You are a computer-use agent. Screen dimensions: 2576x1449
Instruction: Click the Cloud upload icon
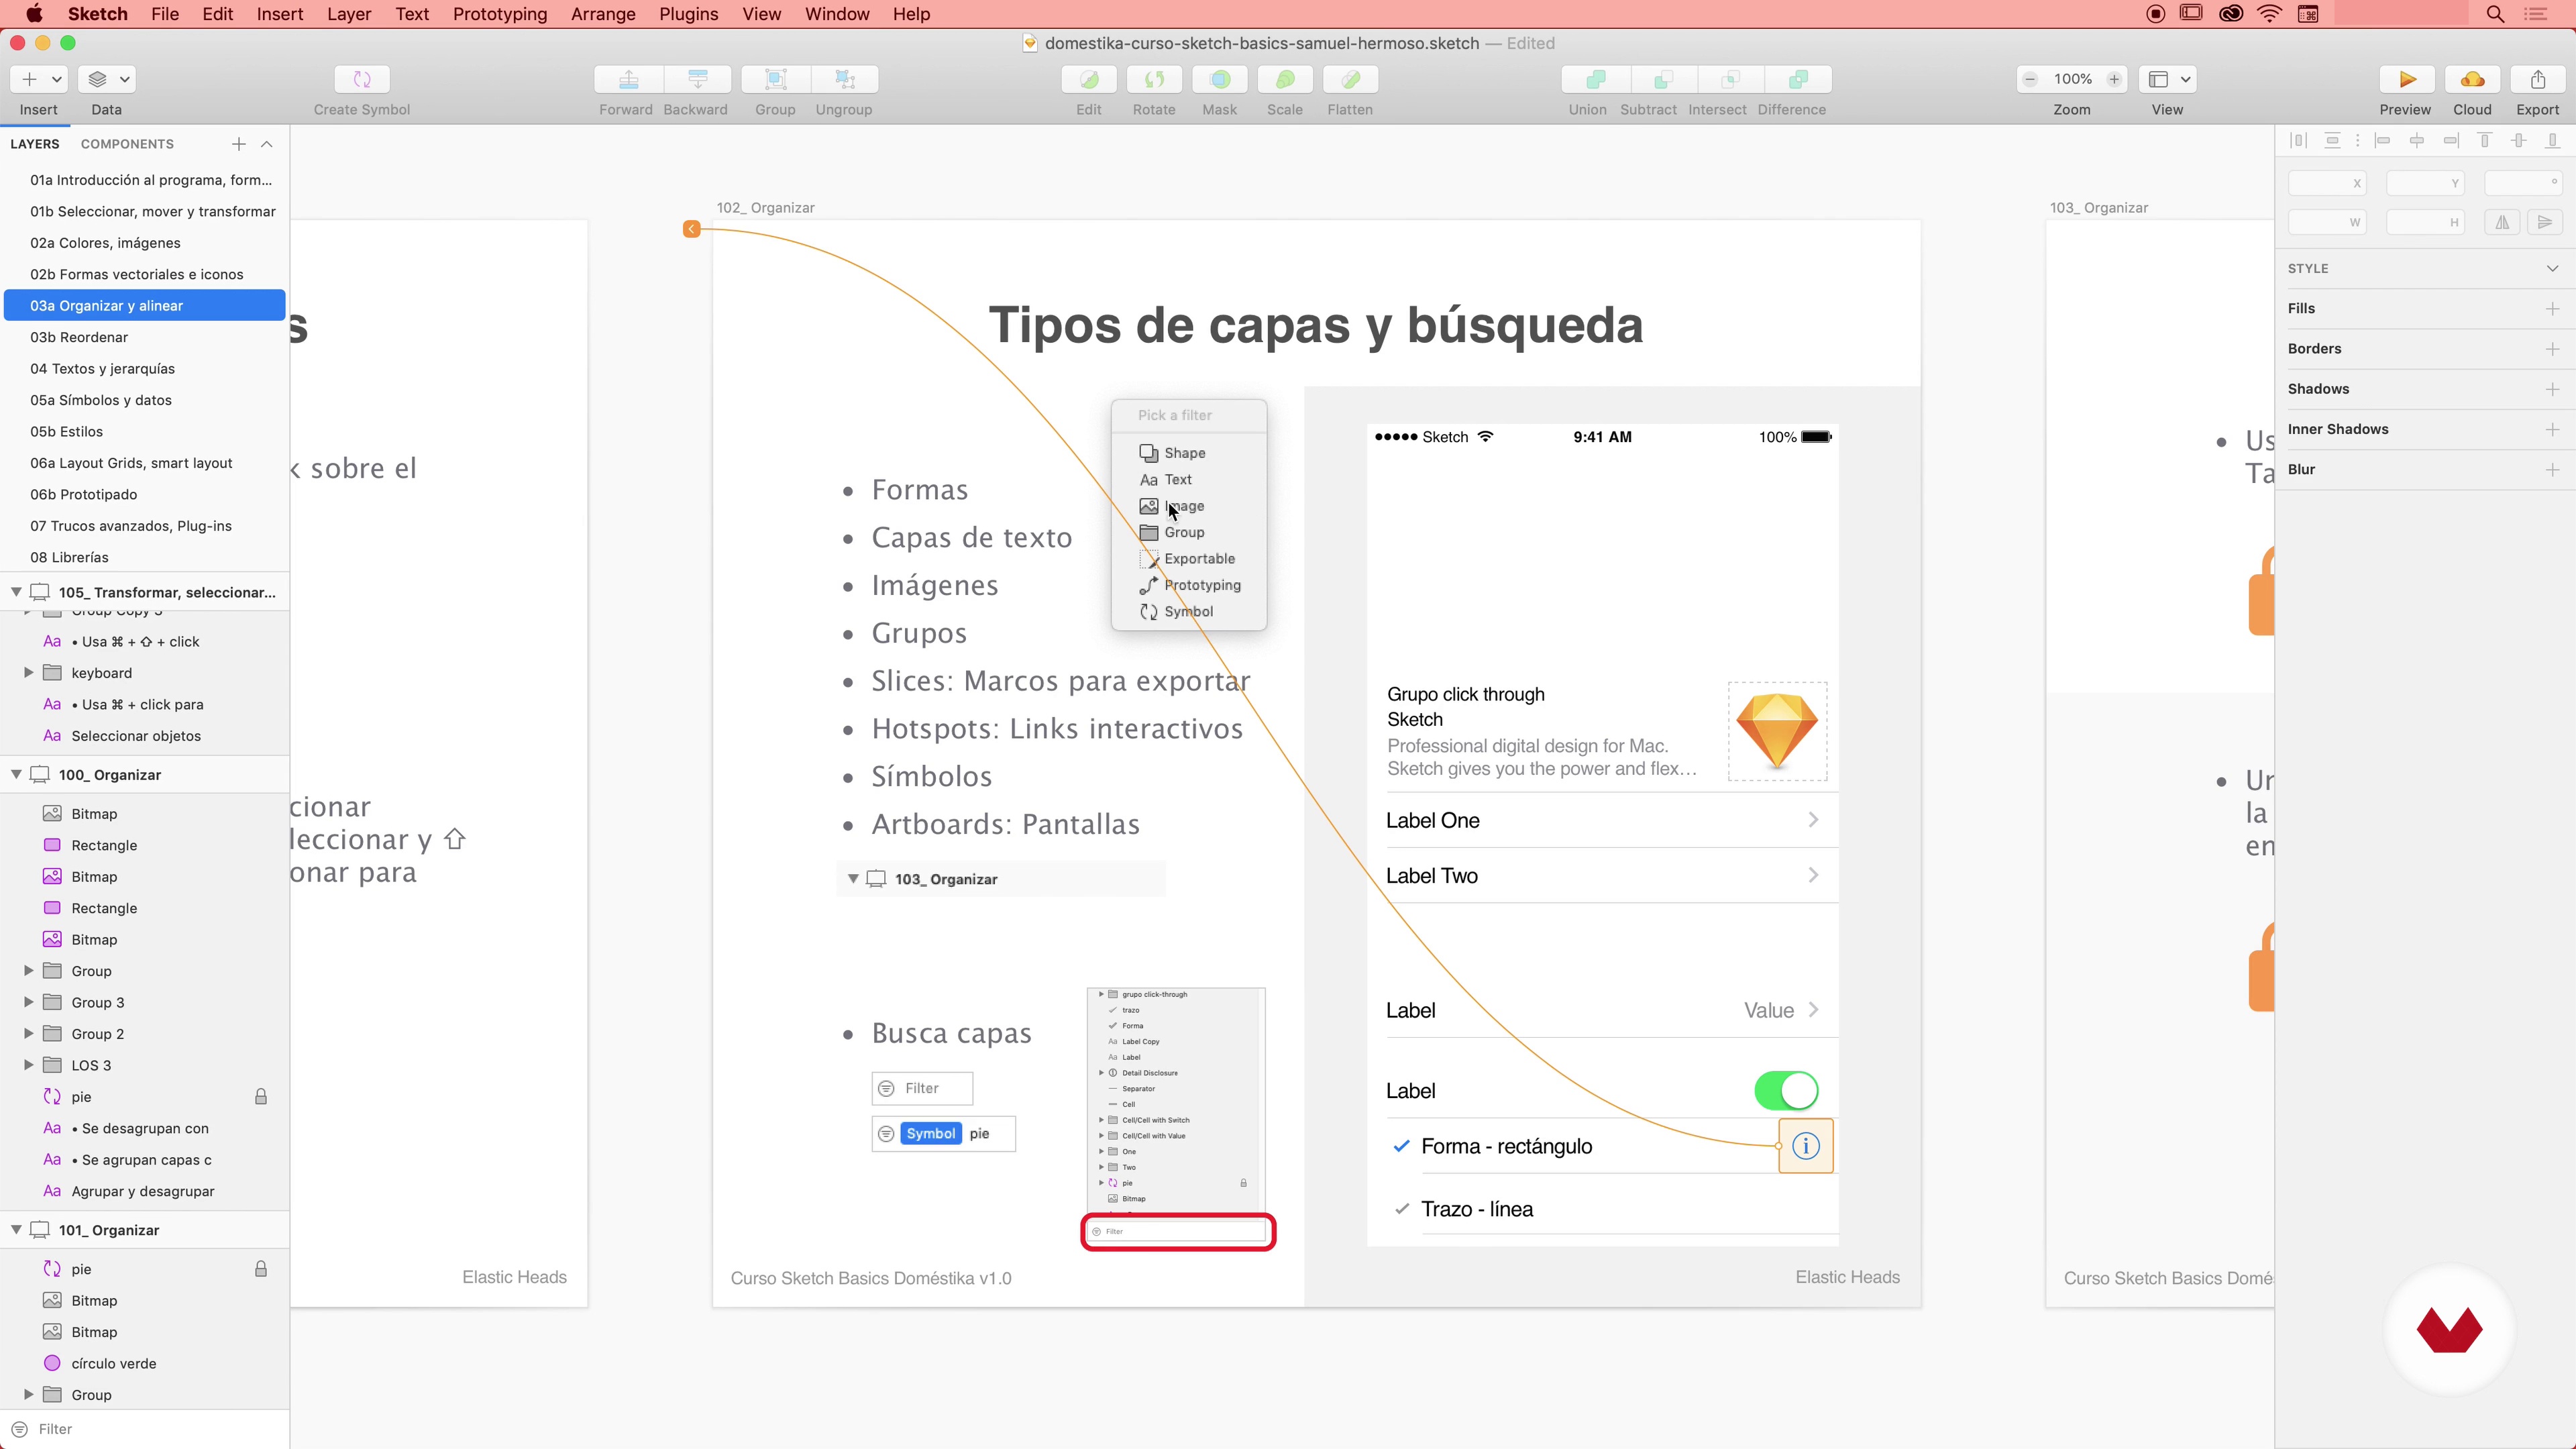point(2472,79)
